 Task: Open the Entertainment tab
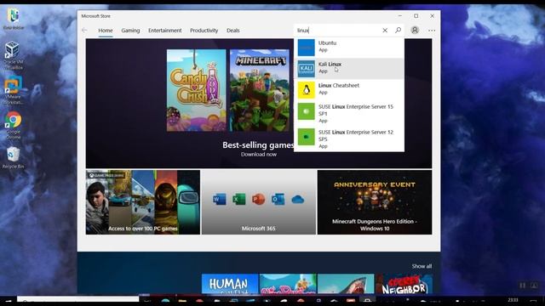tap(164, 31)
